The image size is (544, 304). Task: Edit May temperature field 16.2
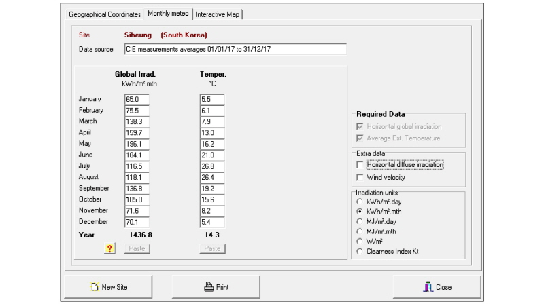click(x=212, y=144)
